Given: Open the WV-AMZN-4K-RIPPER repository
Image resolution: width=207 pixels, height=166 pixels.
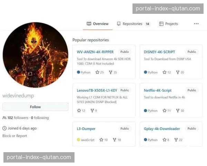Looking at the screenshot, I should (95, 52).
